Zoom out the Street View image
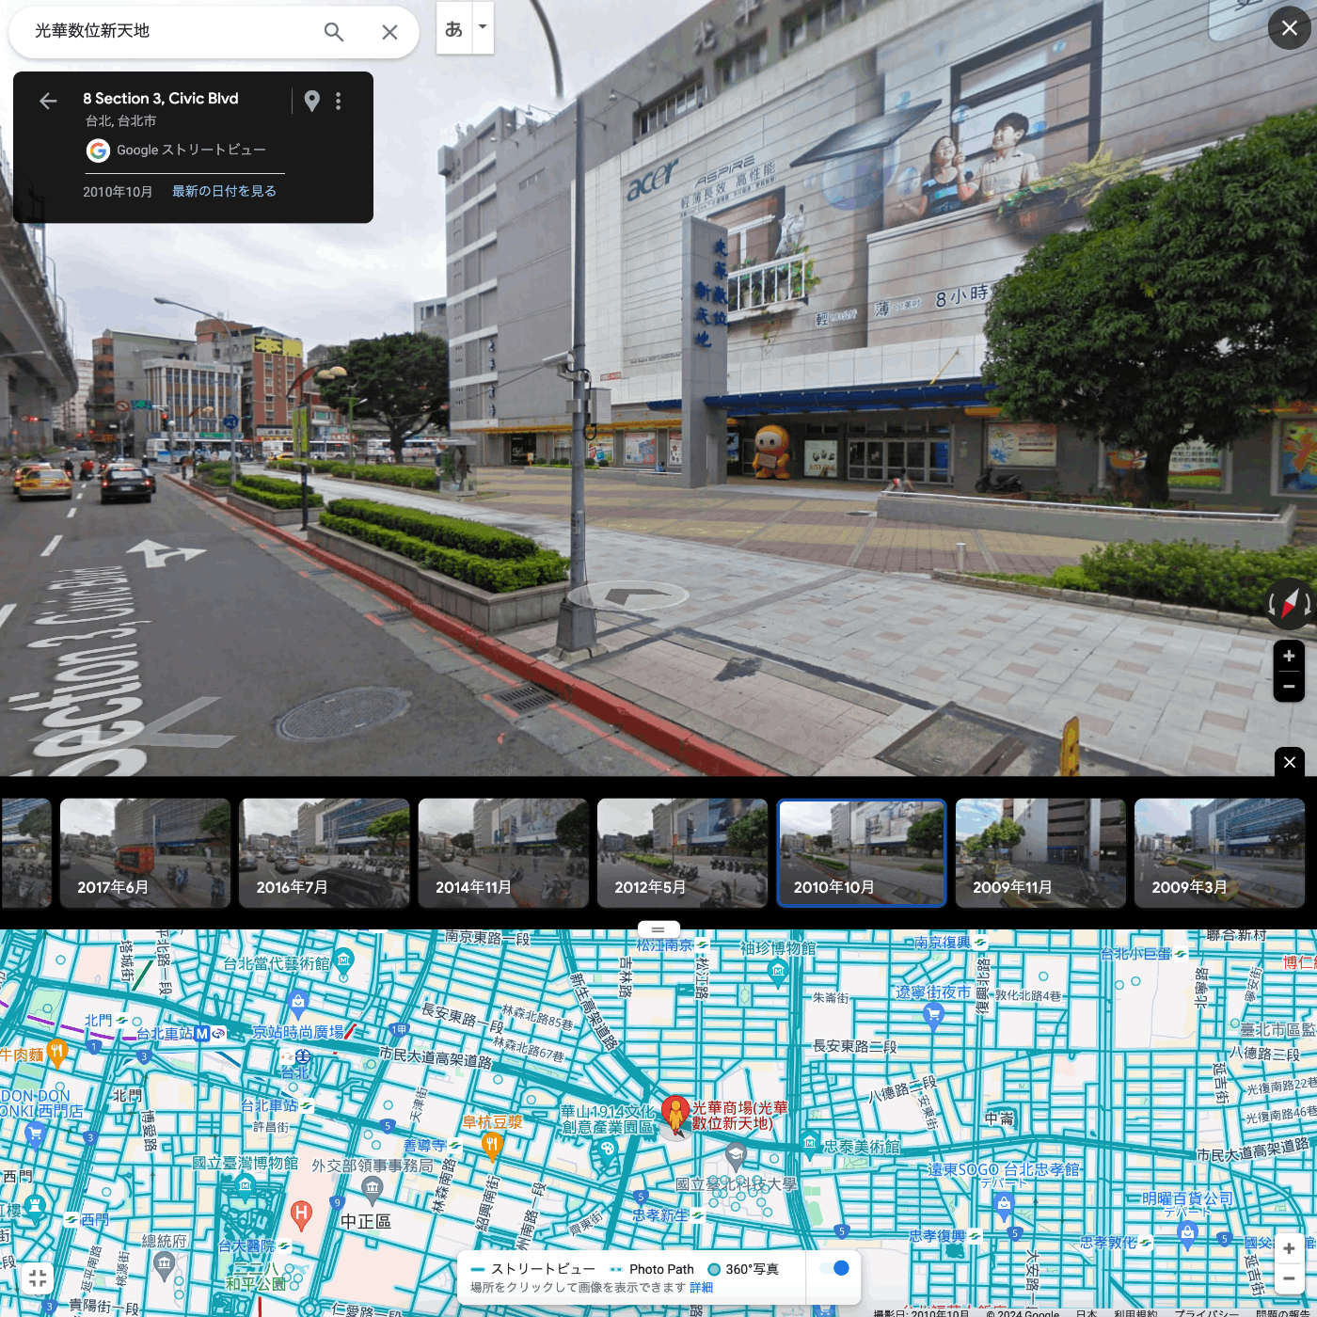The height and width of the screenshot is (1317, 1317). (1289, 687)
